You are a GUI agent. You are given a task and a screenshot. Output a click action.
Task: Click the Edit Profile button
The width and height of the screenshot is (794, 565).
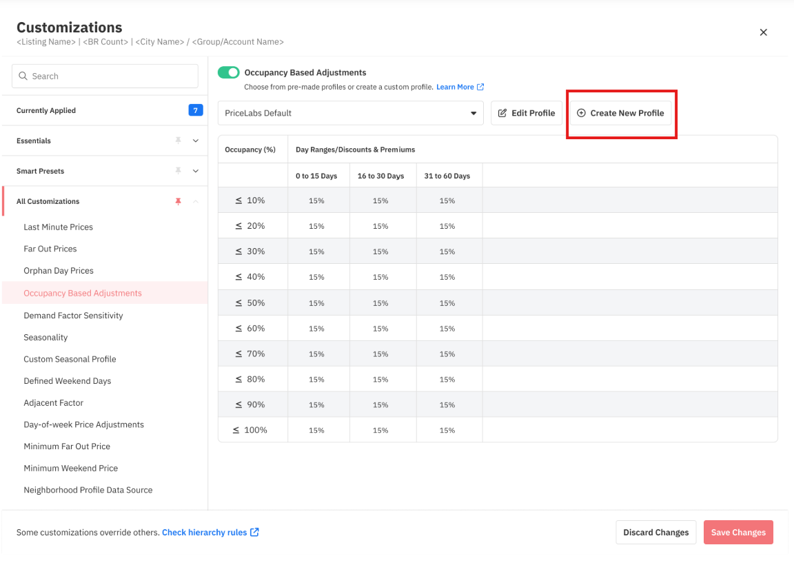(x=527, y=113)
